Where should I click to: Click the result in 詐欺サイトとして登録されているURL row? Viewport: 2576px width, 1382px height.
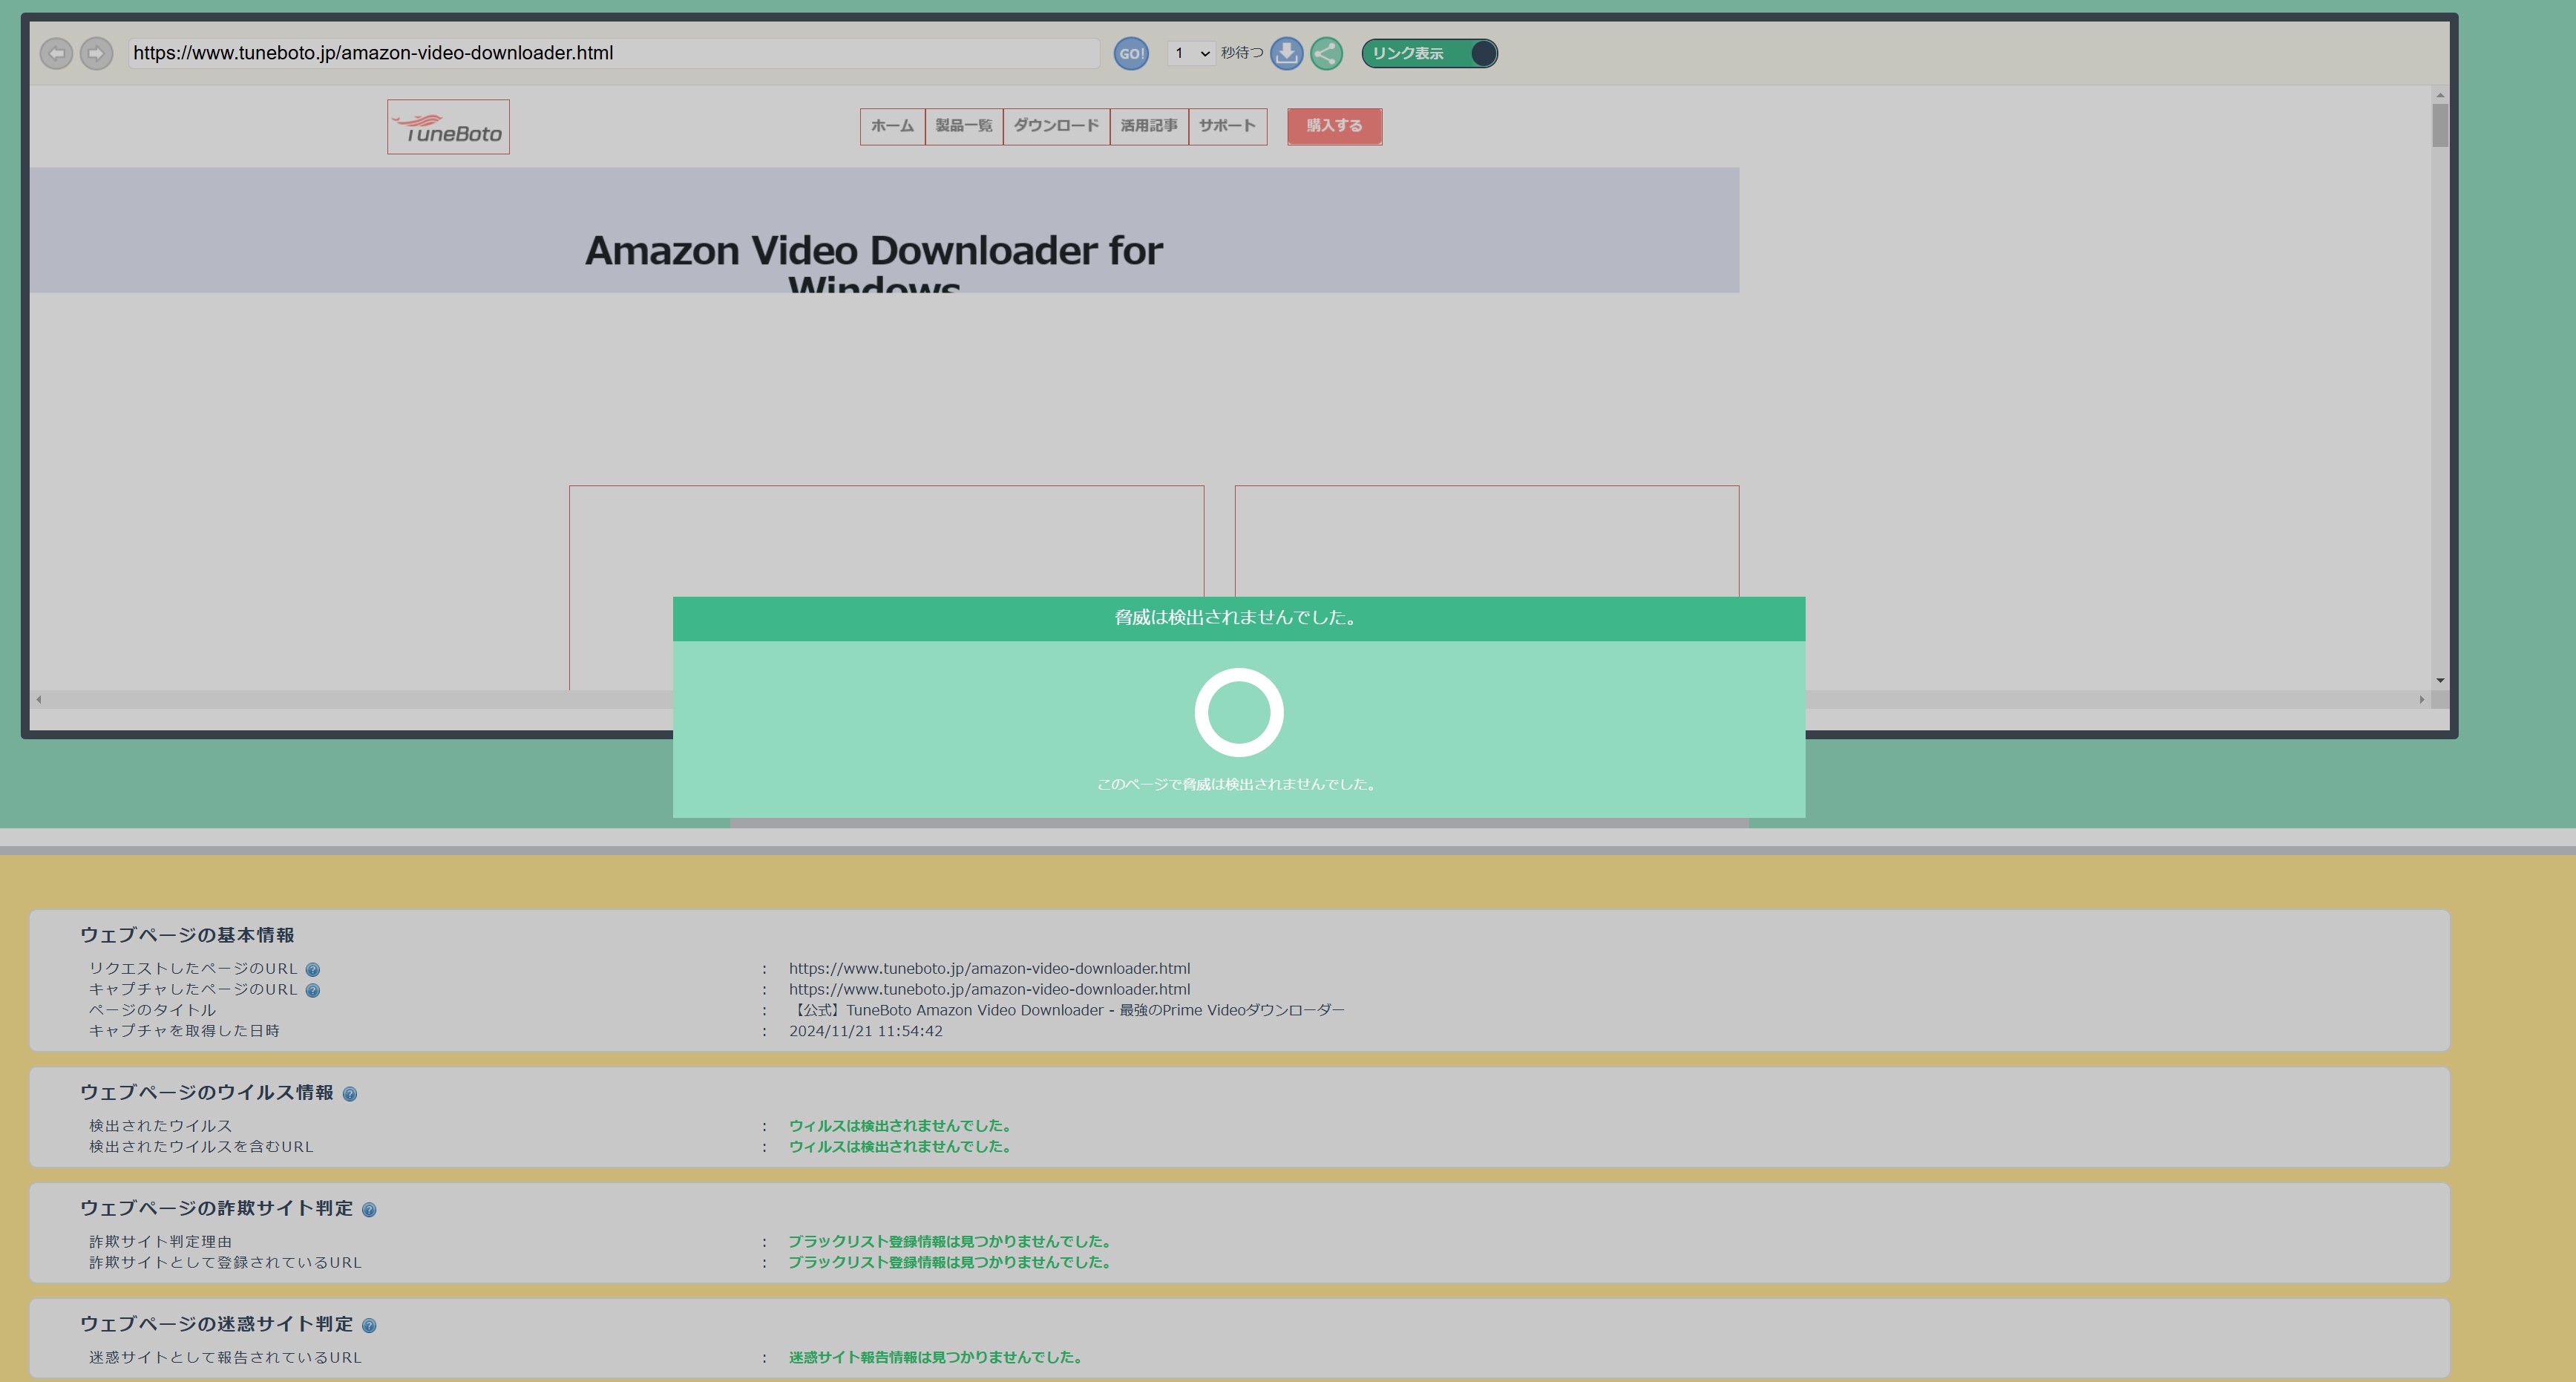coord(951,1263)
